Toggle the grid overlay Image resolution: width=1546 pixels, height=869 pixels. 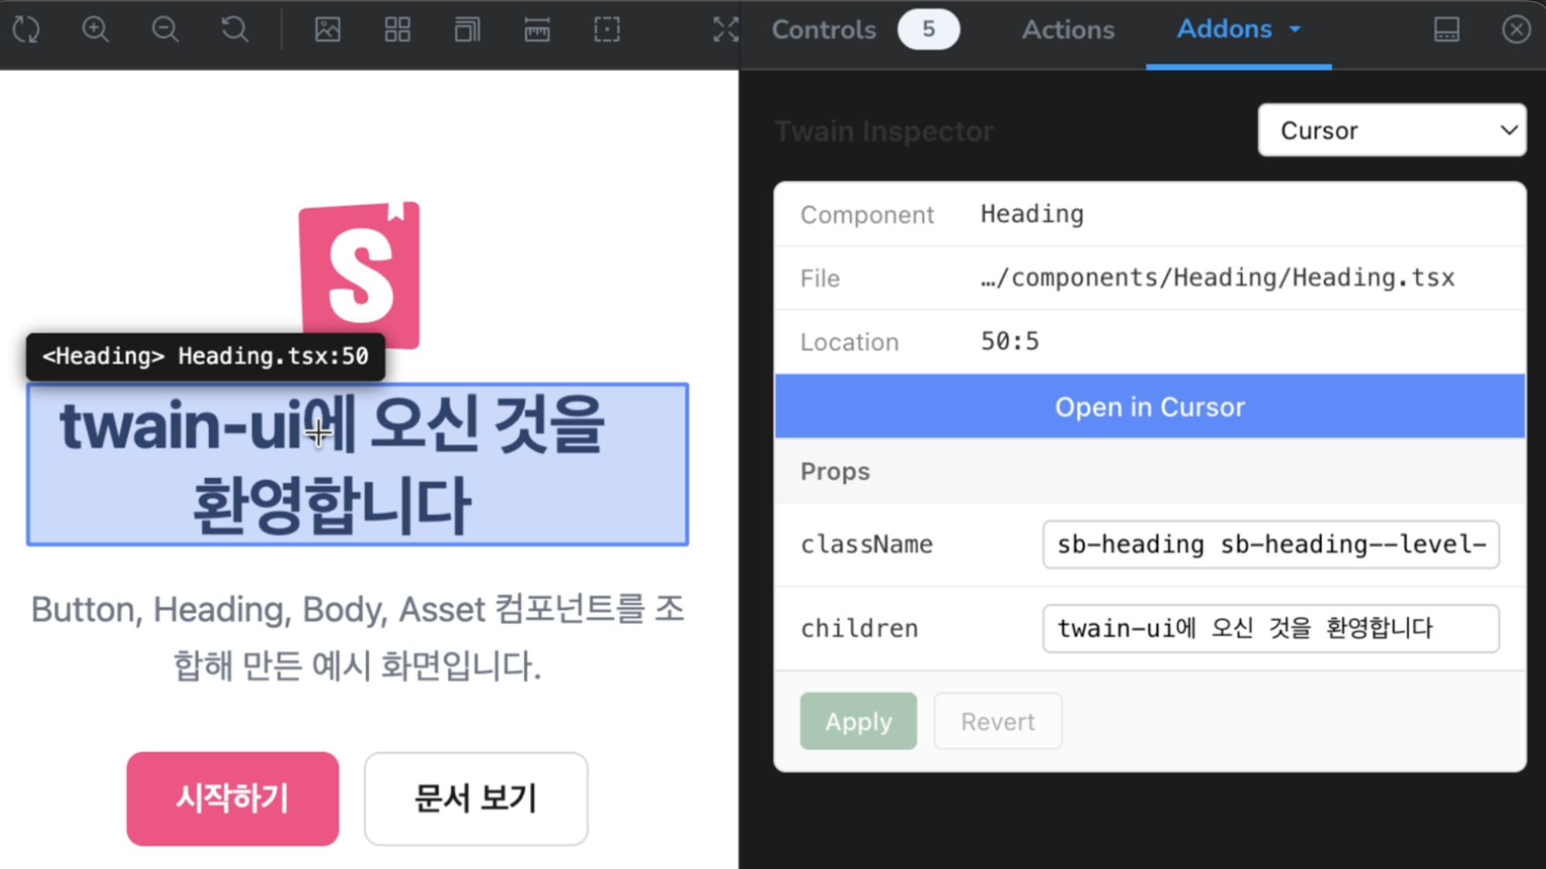pyautogui.click(x=397, y=29)
